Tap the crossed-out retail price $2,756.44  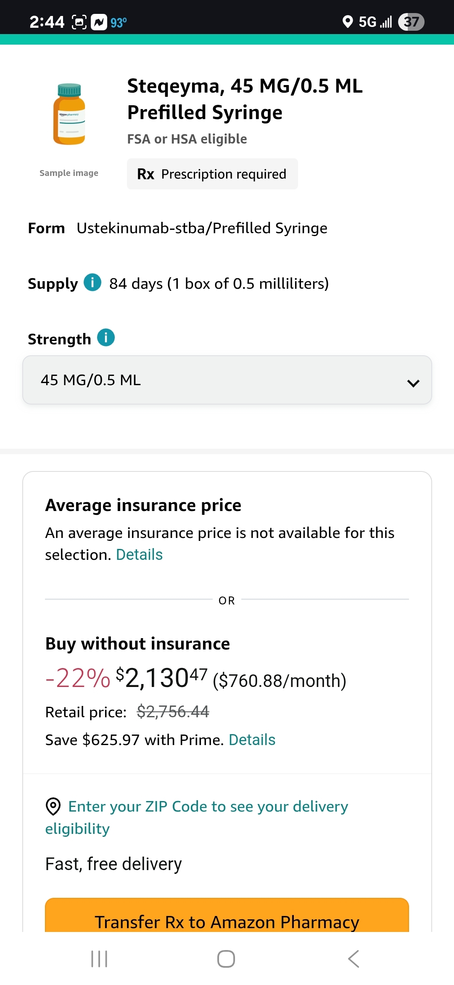click(x=173, y=712)
